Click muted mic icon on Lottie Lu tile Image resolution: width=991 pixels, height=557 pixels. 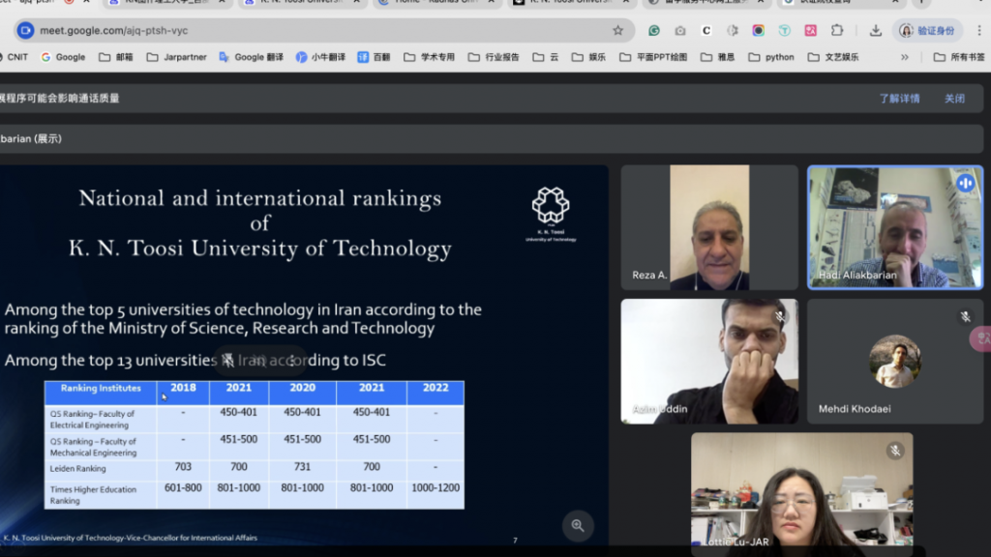pyautogui.click(x=895, y=451)
